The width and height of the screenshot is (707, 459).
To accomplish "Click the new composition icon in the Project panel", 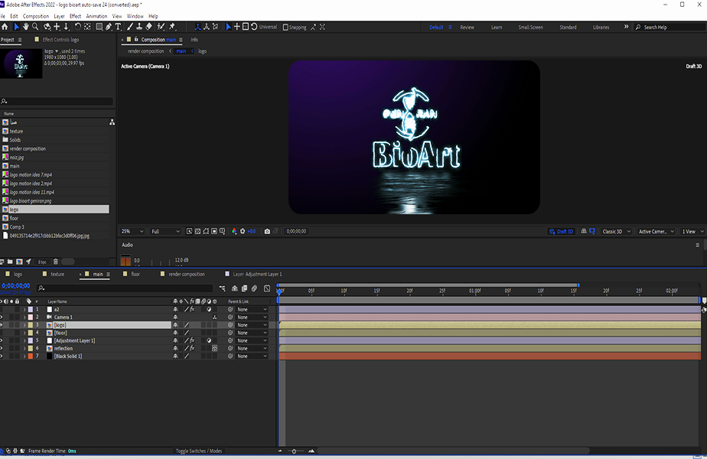I will point(19,262).
